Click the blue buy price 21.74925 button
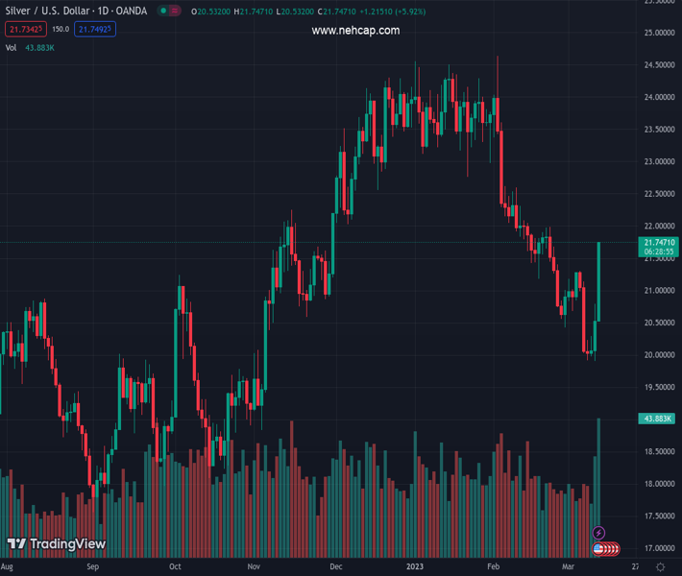The height and width of the screenshot is (576, 682). pos(96,29)
